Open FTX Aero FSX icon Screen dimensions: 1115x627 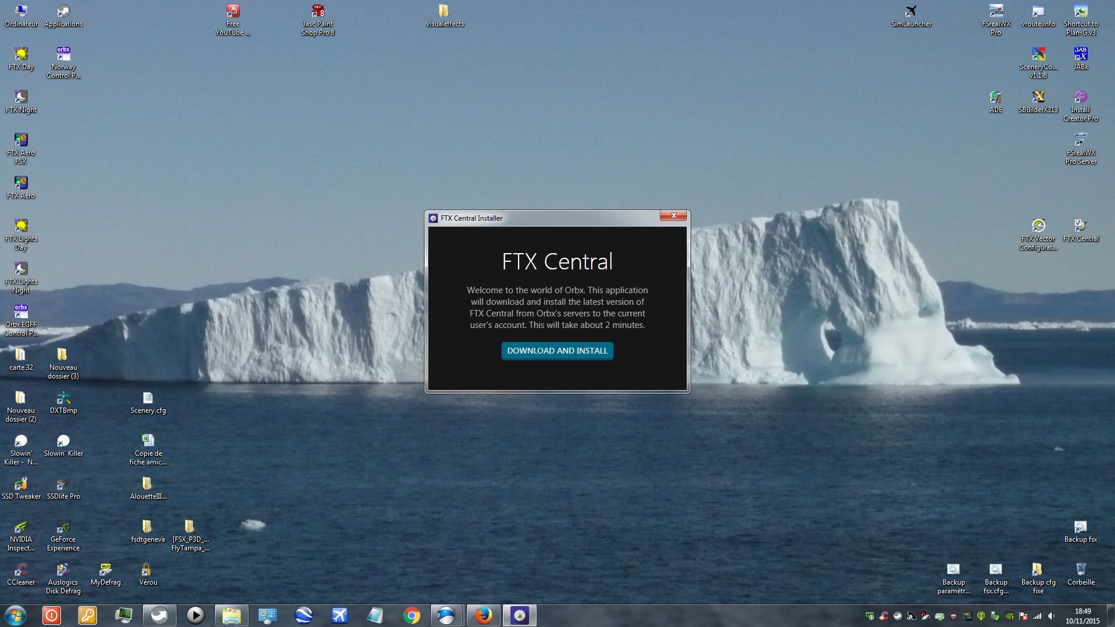click(x=21, y=149)
